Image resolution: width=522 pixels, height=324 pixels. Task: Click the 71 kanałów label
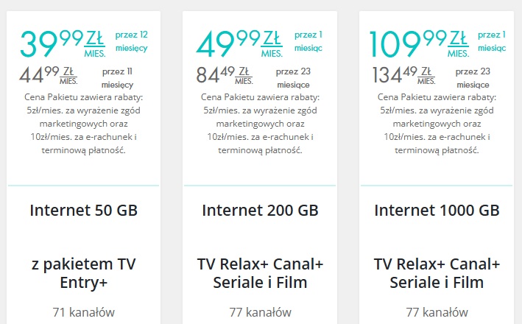83,312
